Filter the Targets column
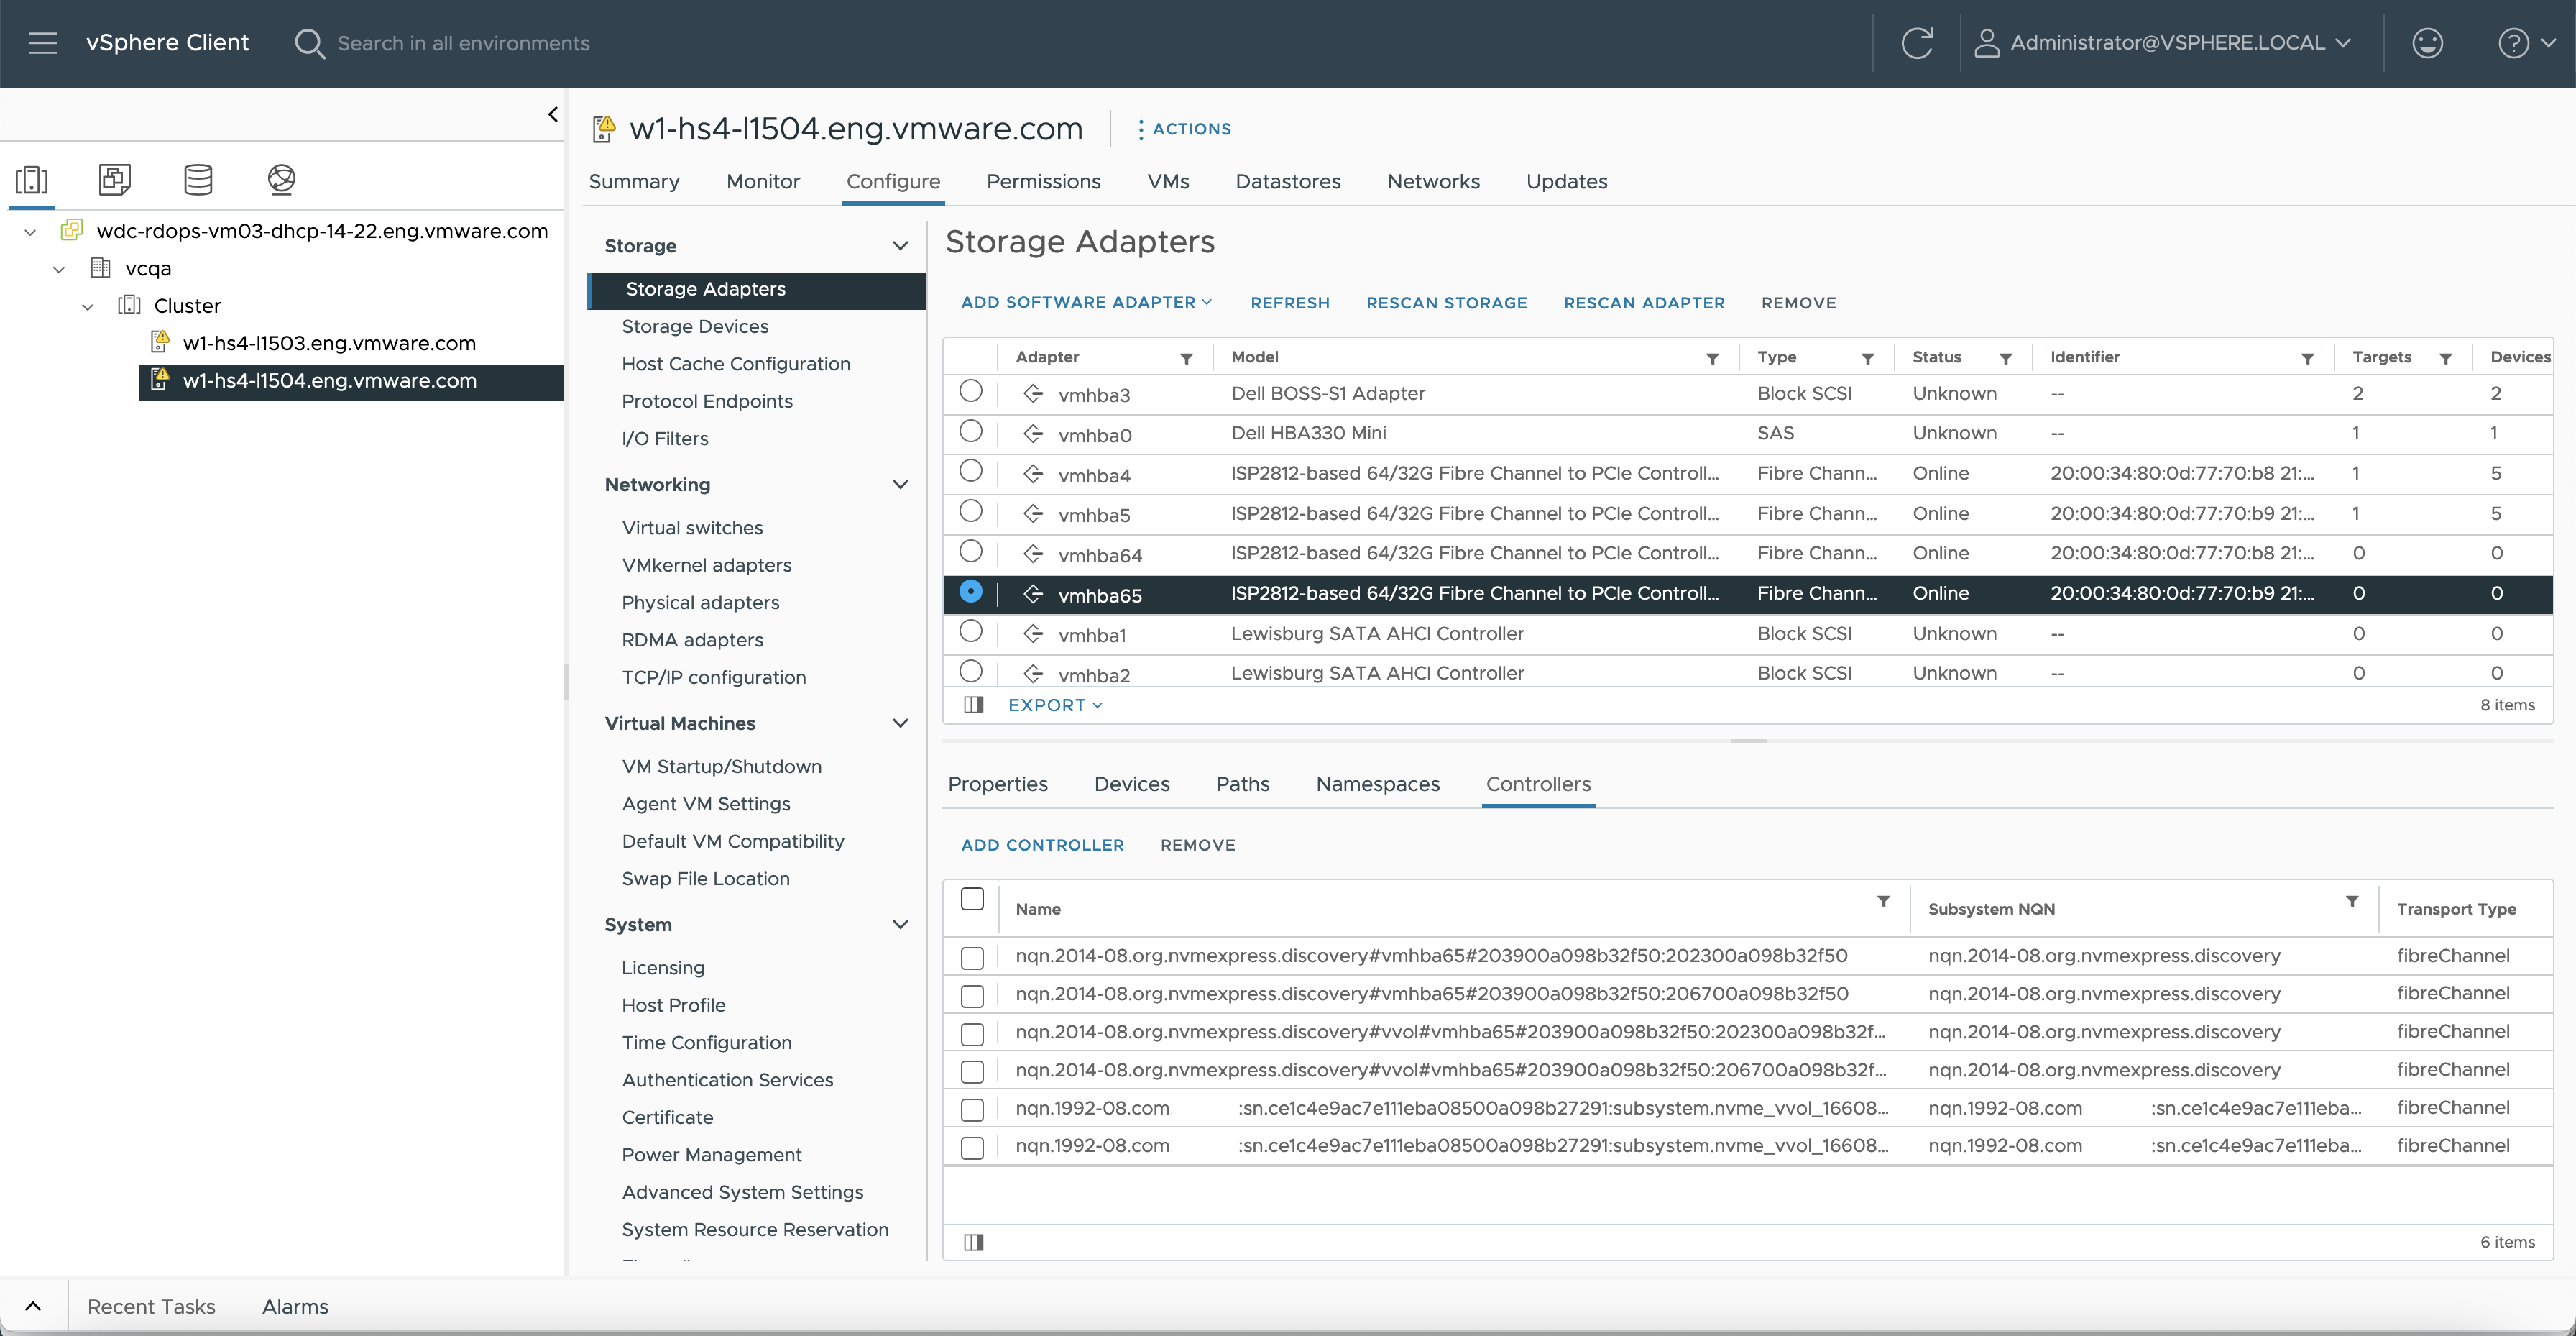The height and width of the screenshot is (1336, 2576). 2445,358
